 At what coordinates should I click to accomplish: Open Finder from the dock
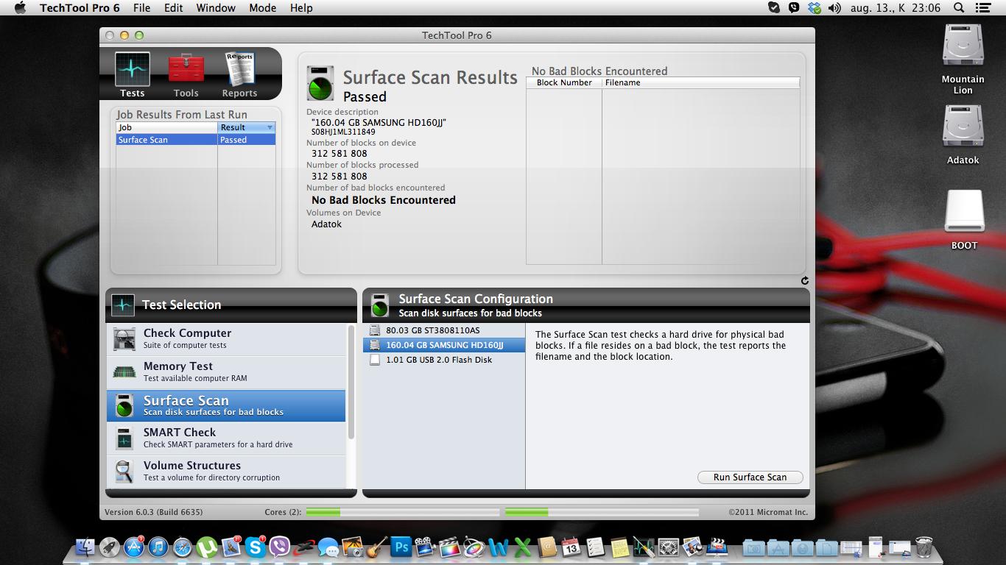(x=85, y=547)
